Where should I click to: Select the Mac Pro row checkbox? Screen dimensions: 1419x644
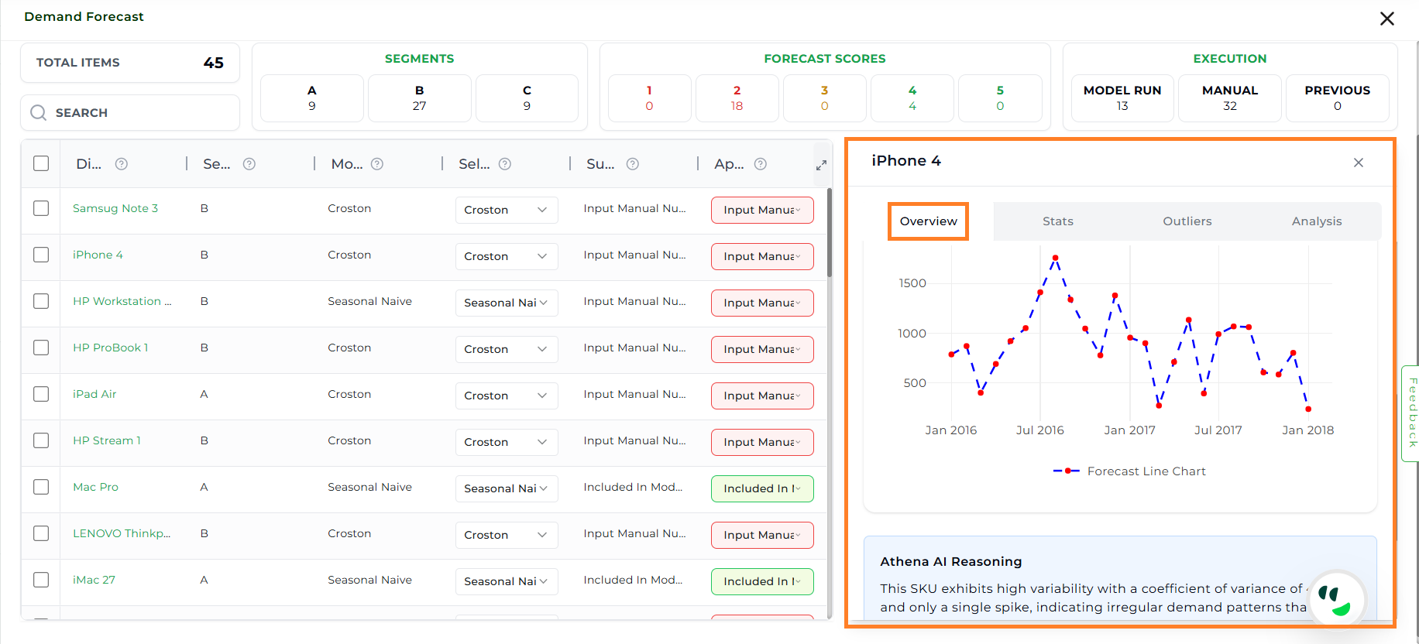[x=41, y=488]
